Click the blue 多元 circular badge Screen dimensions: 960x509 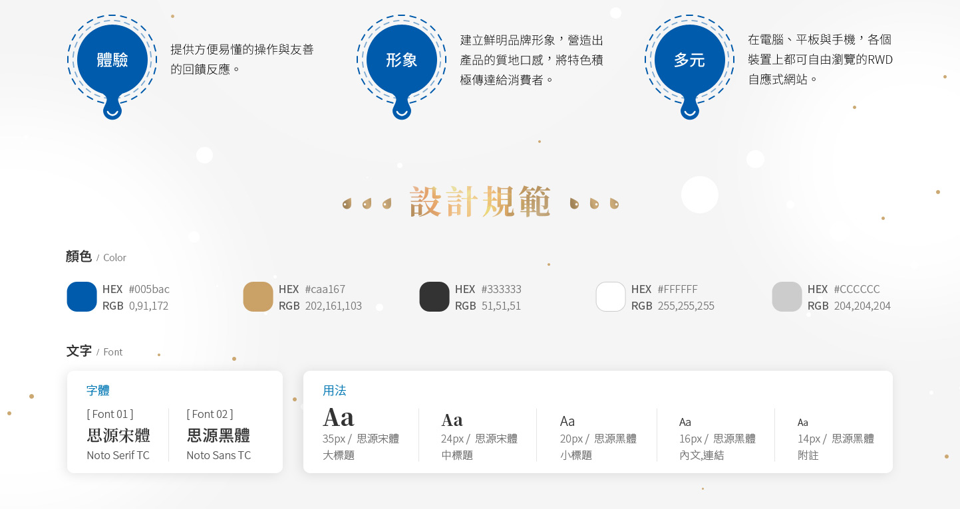click(x=689, y=60)
